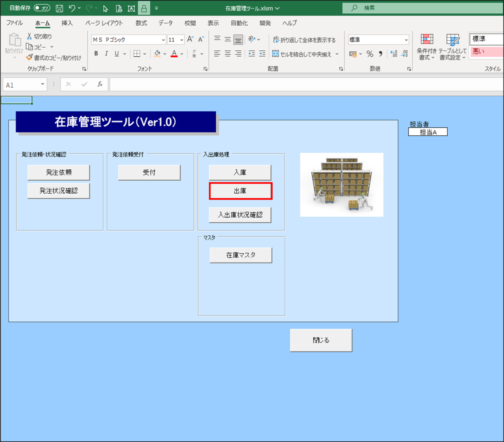Image resolution: width=504 pixels, height=442 pixels.
Task: Click the Copy icon
Action: click(x=29, y=47)
